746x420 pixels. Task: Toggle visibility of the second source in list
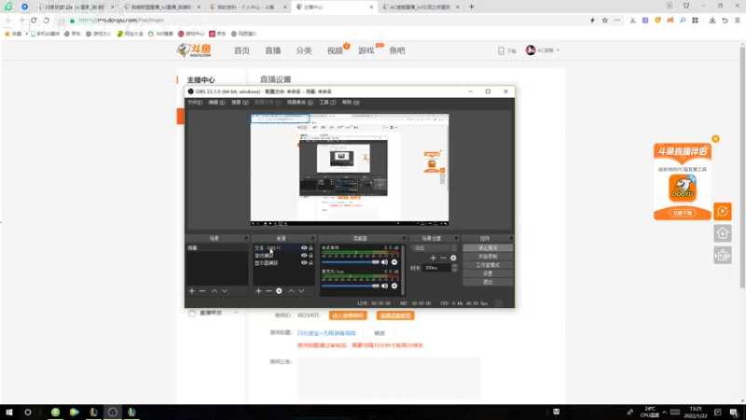304,255
